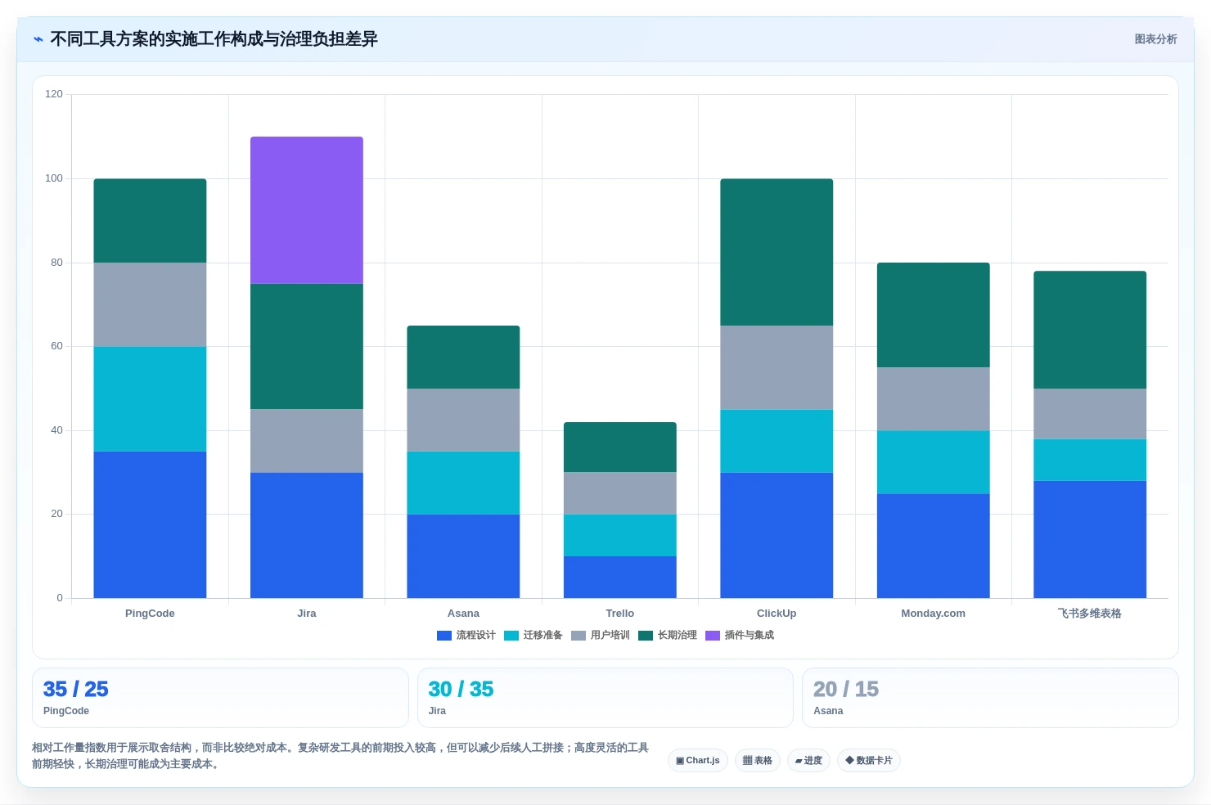The image size is (1211, 805).
Task: Click the 长期治理 legend swatch
Action: pyautogui.click(x=646, y=636)
